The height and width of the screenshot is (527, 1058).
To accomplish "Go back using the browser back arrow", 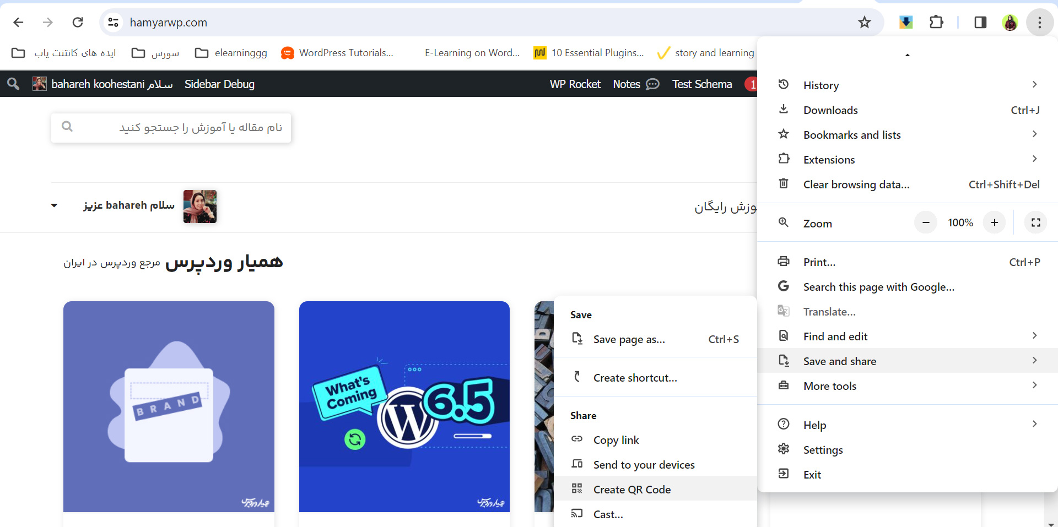I will click(x=18, y=22).
